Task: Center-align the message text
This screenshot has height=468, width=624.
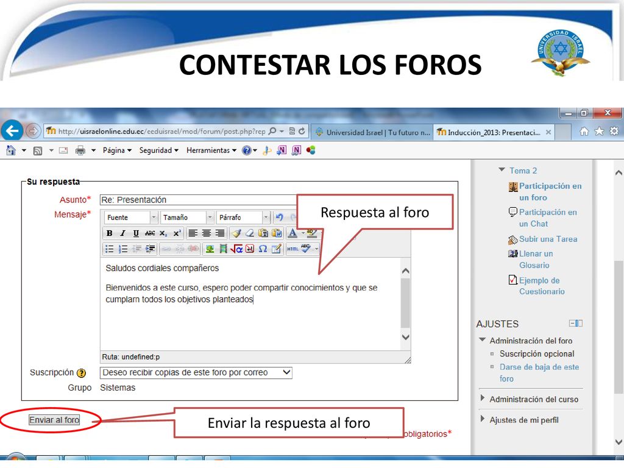Action: pos(206,233)
